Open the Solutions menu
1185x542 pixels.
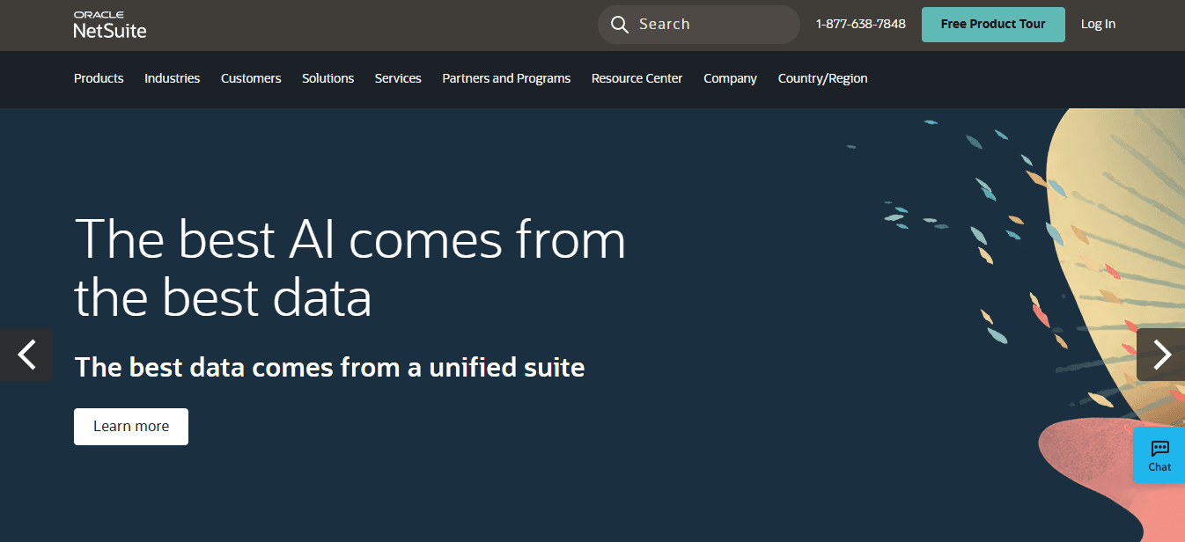click(328, 78)
